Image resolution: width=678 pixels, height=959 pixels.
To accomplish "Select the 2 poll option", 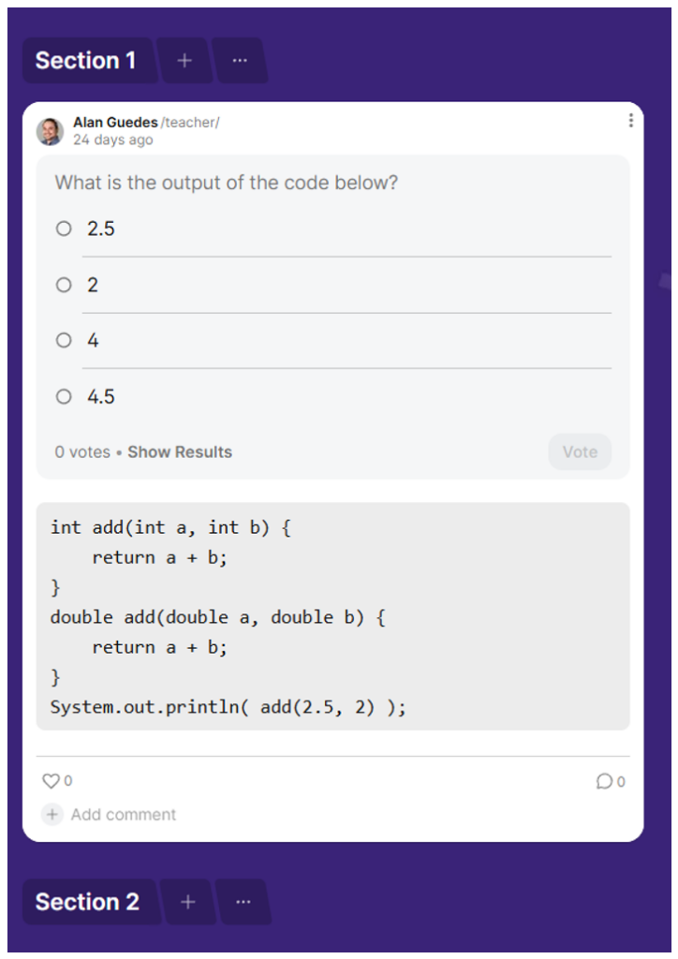I will point(64,285).
